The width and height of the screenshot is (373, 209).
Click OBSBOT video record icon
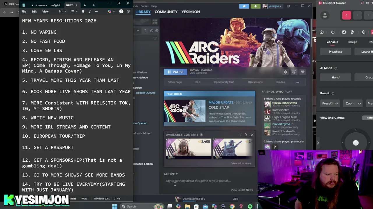pos(344,32)
